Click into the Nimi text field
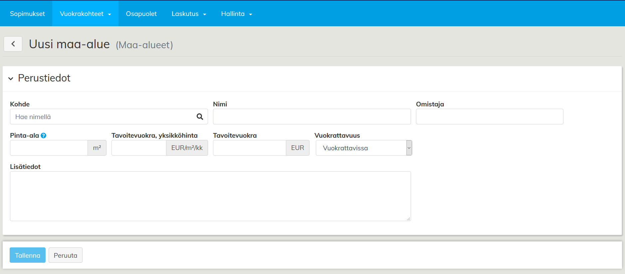 [x=312, y=117]
